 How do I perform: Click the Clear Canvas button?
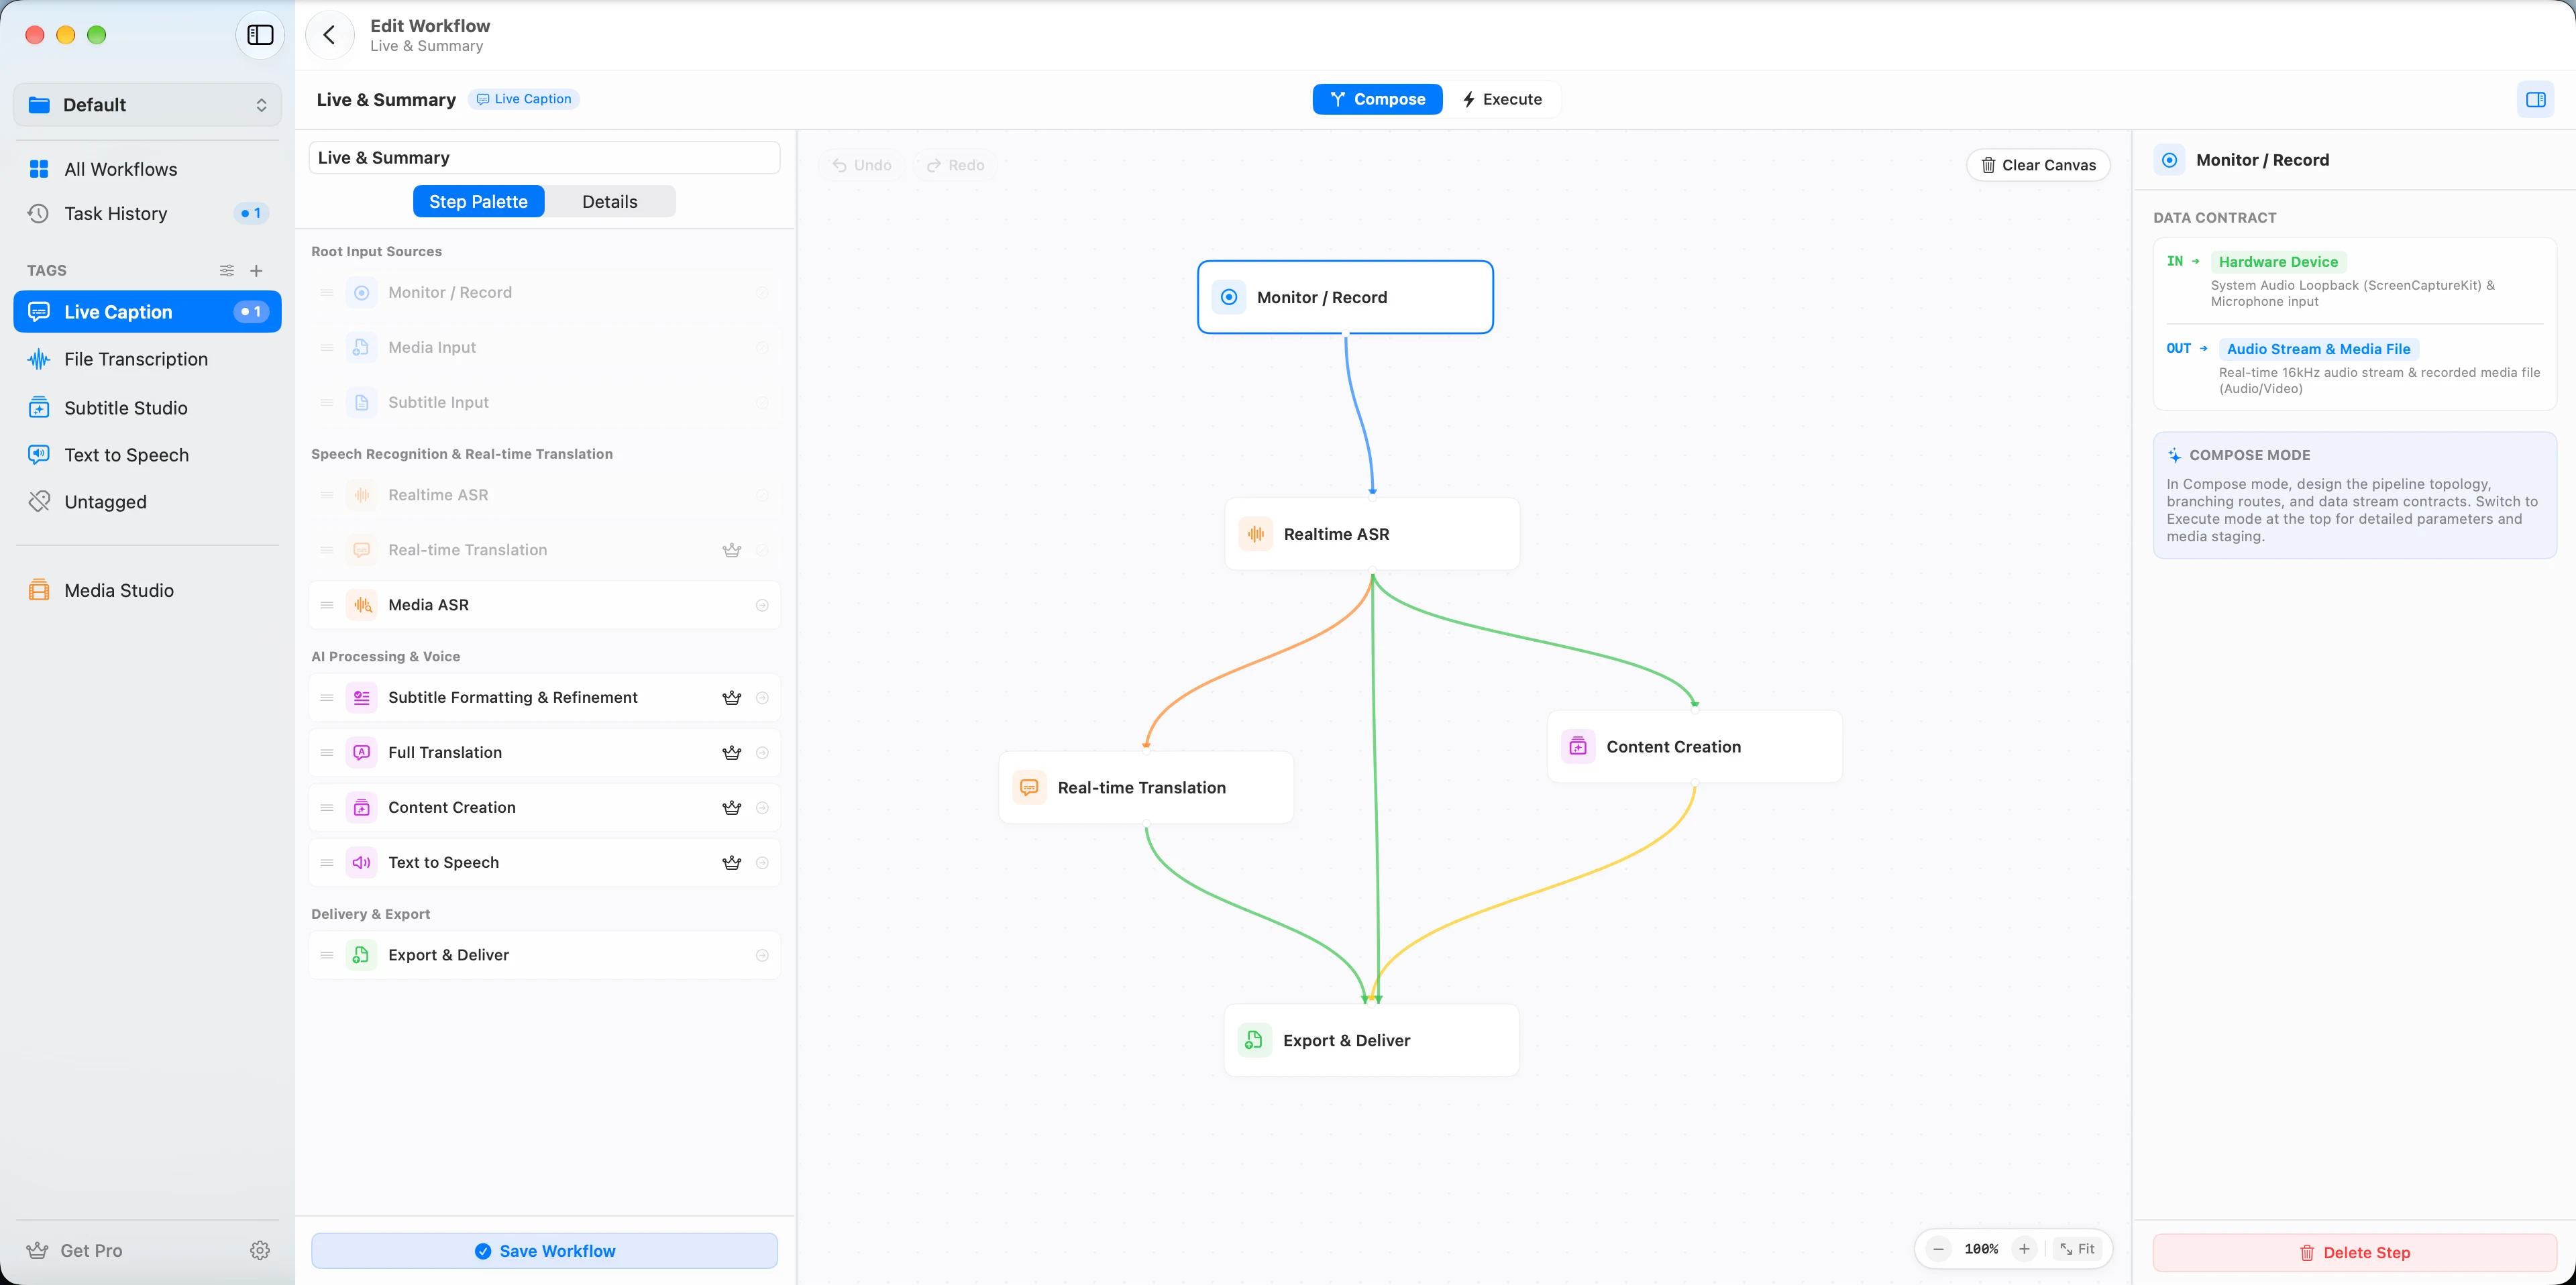click(2038, 165)
